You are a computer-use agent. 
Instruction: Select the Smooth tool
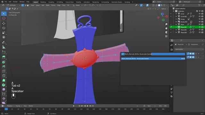[x=4, y=89]
